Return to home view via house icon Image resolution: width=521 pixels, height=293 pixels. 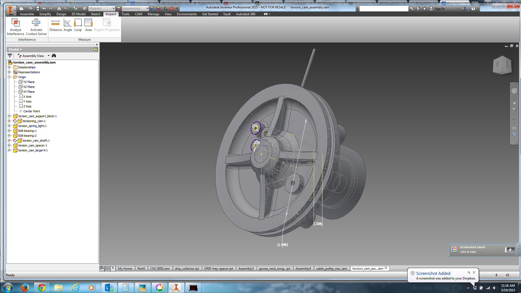pos(59,8)
